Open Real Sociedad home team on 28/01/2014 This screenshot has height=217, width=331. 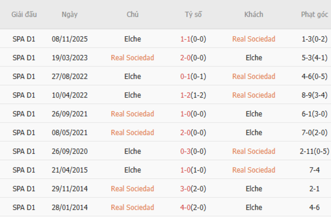pyautogui.click(x=132, y=207)
